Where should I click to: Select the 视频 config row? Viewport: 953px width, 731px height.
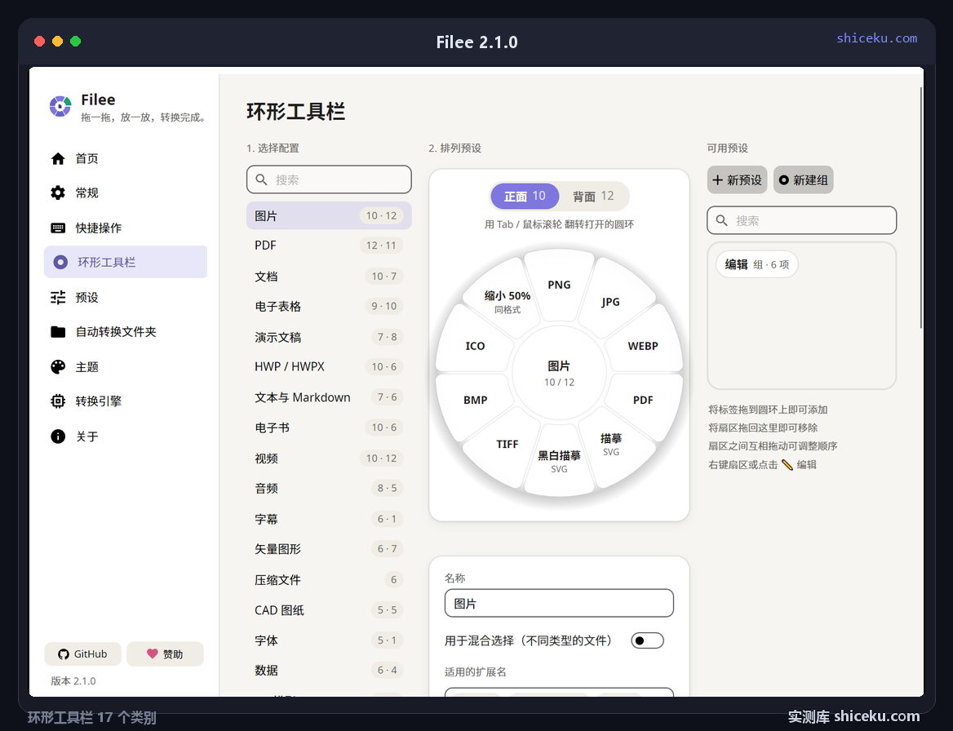click(329, 459)
